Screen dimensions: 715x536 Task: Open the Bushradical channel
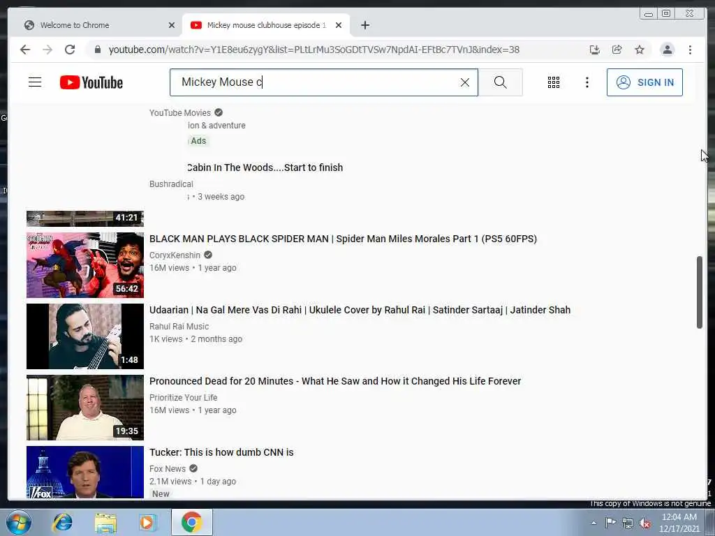[172, 184]
